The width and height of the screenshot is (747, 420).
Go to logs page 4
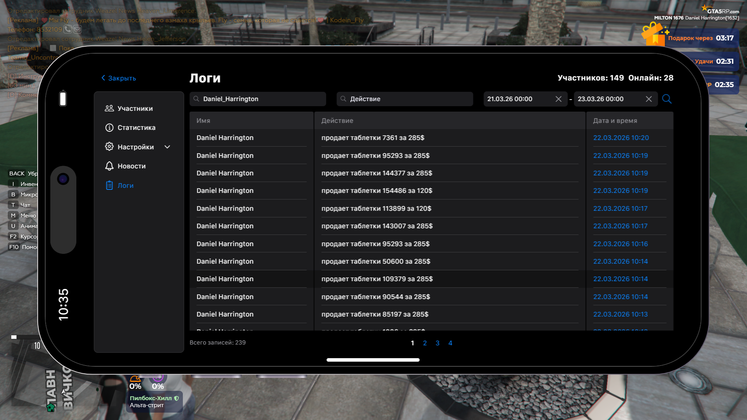pos(450,343)
